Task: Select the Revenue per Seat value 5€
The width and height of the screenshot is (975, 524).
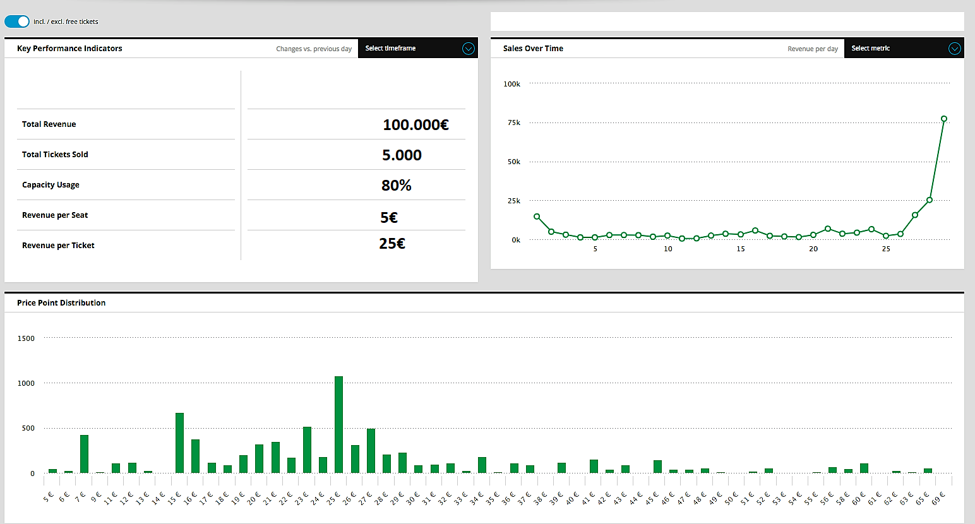Action: click(x=389, y=218)
